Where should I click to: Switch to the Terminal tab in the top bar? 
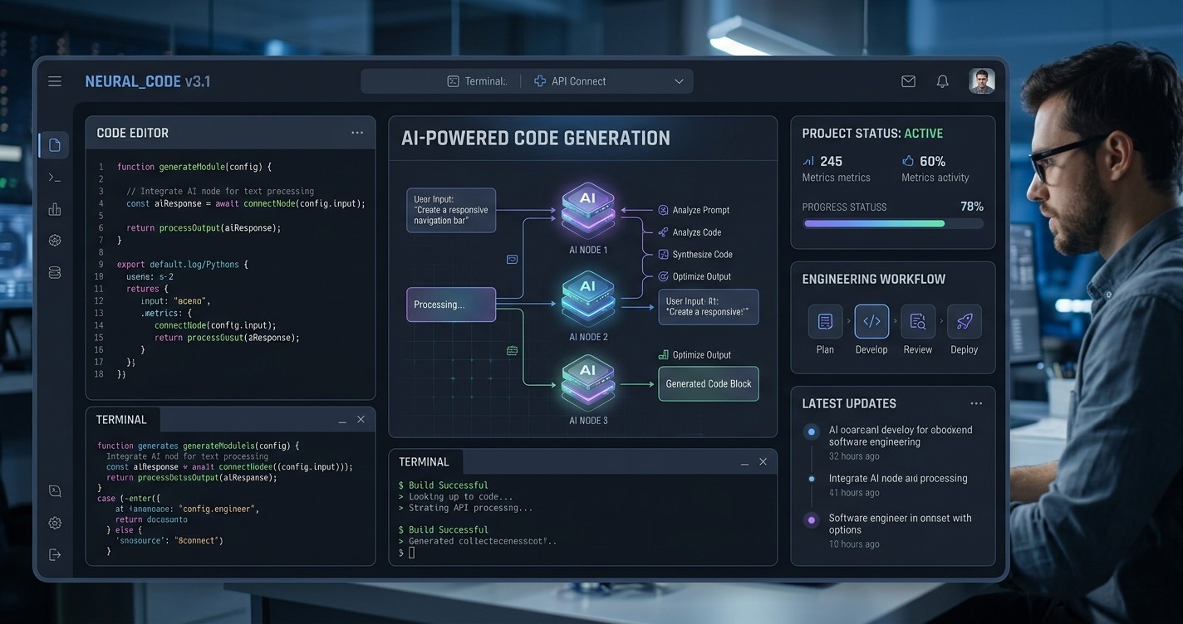[477, 81]
